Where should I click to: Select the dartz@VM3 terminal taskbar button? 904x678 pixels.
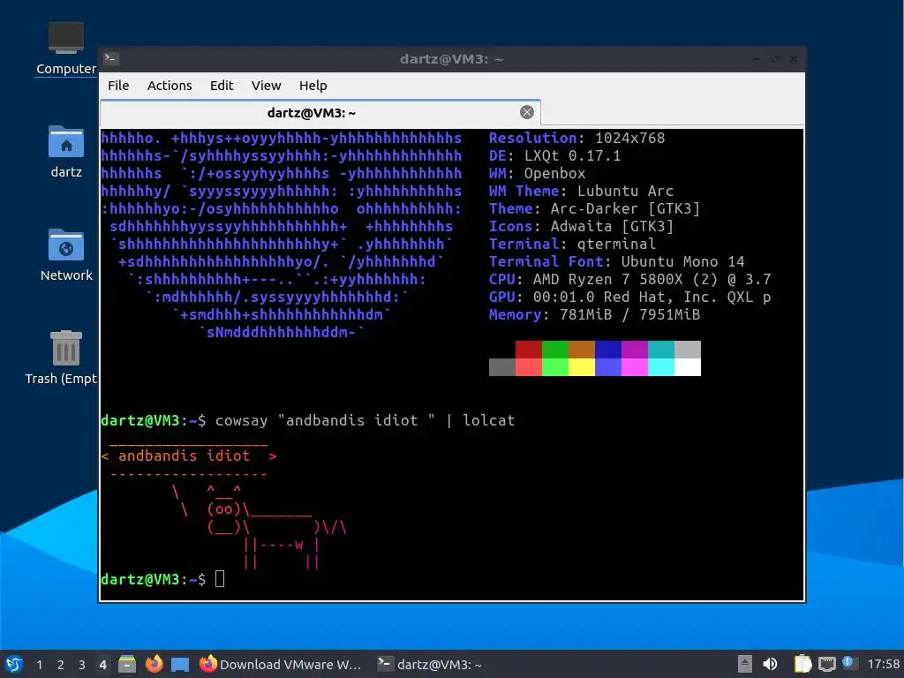click(430, 664)
